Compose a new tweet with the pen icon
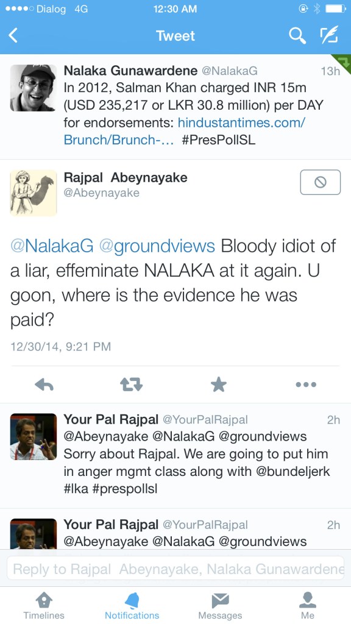 point(329,35)
